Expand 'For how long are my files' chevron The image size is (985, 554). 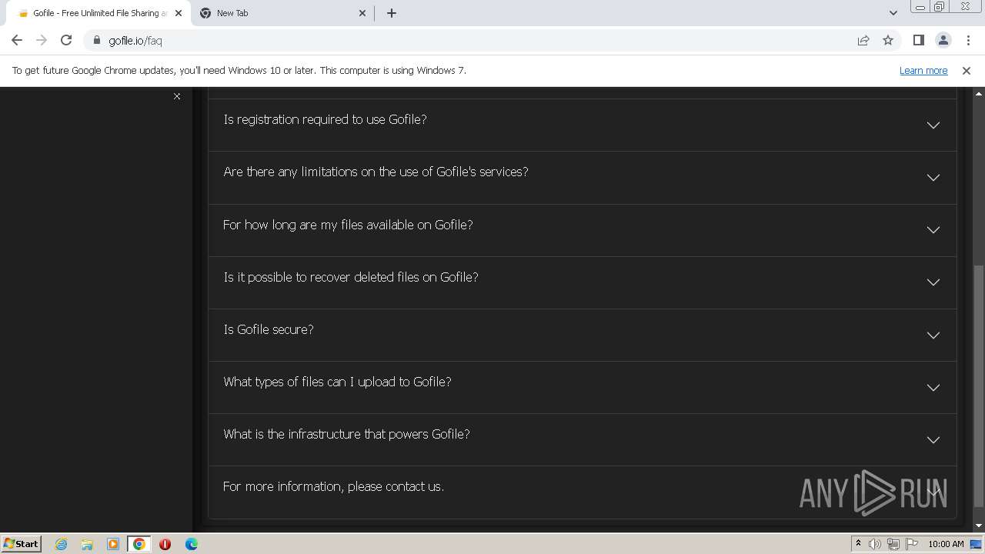933,229
